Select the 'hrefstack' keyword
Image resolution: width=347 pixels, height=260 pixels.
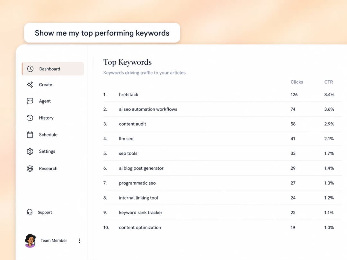click(x=129, y=95)
